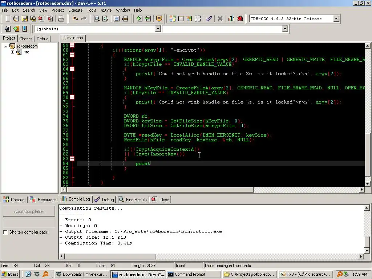The height and width of the screenshot is (279, 372).
Task: Switch to the Command Prompt taskbar button
Action: click(193, 274)
